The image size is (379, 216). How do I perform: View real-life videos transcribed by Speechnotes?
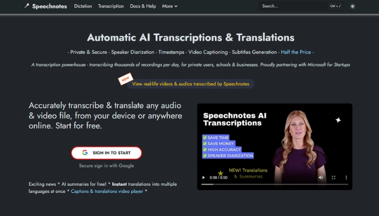[191, 84]
